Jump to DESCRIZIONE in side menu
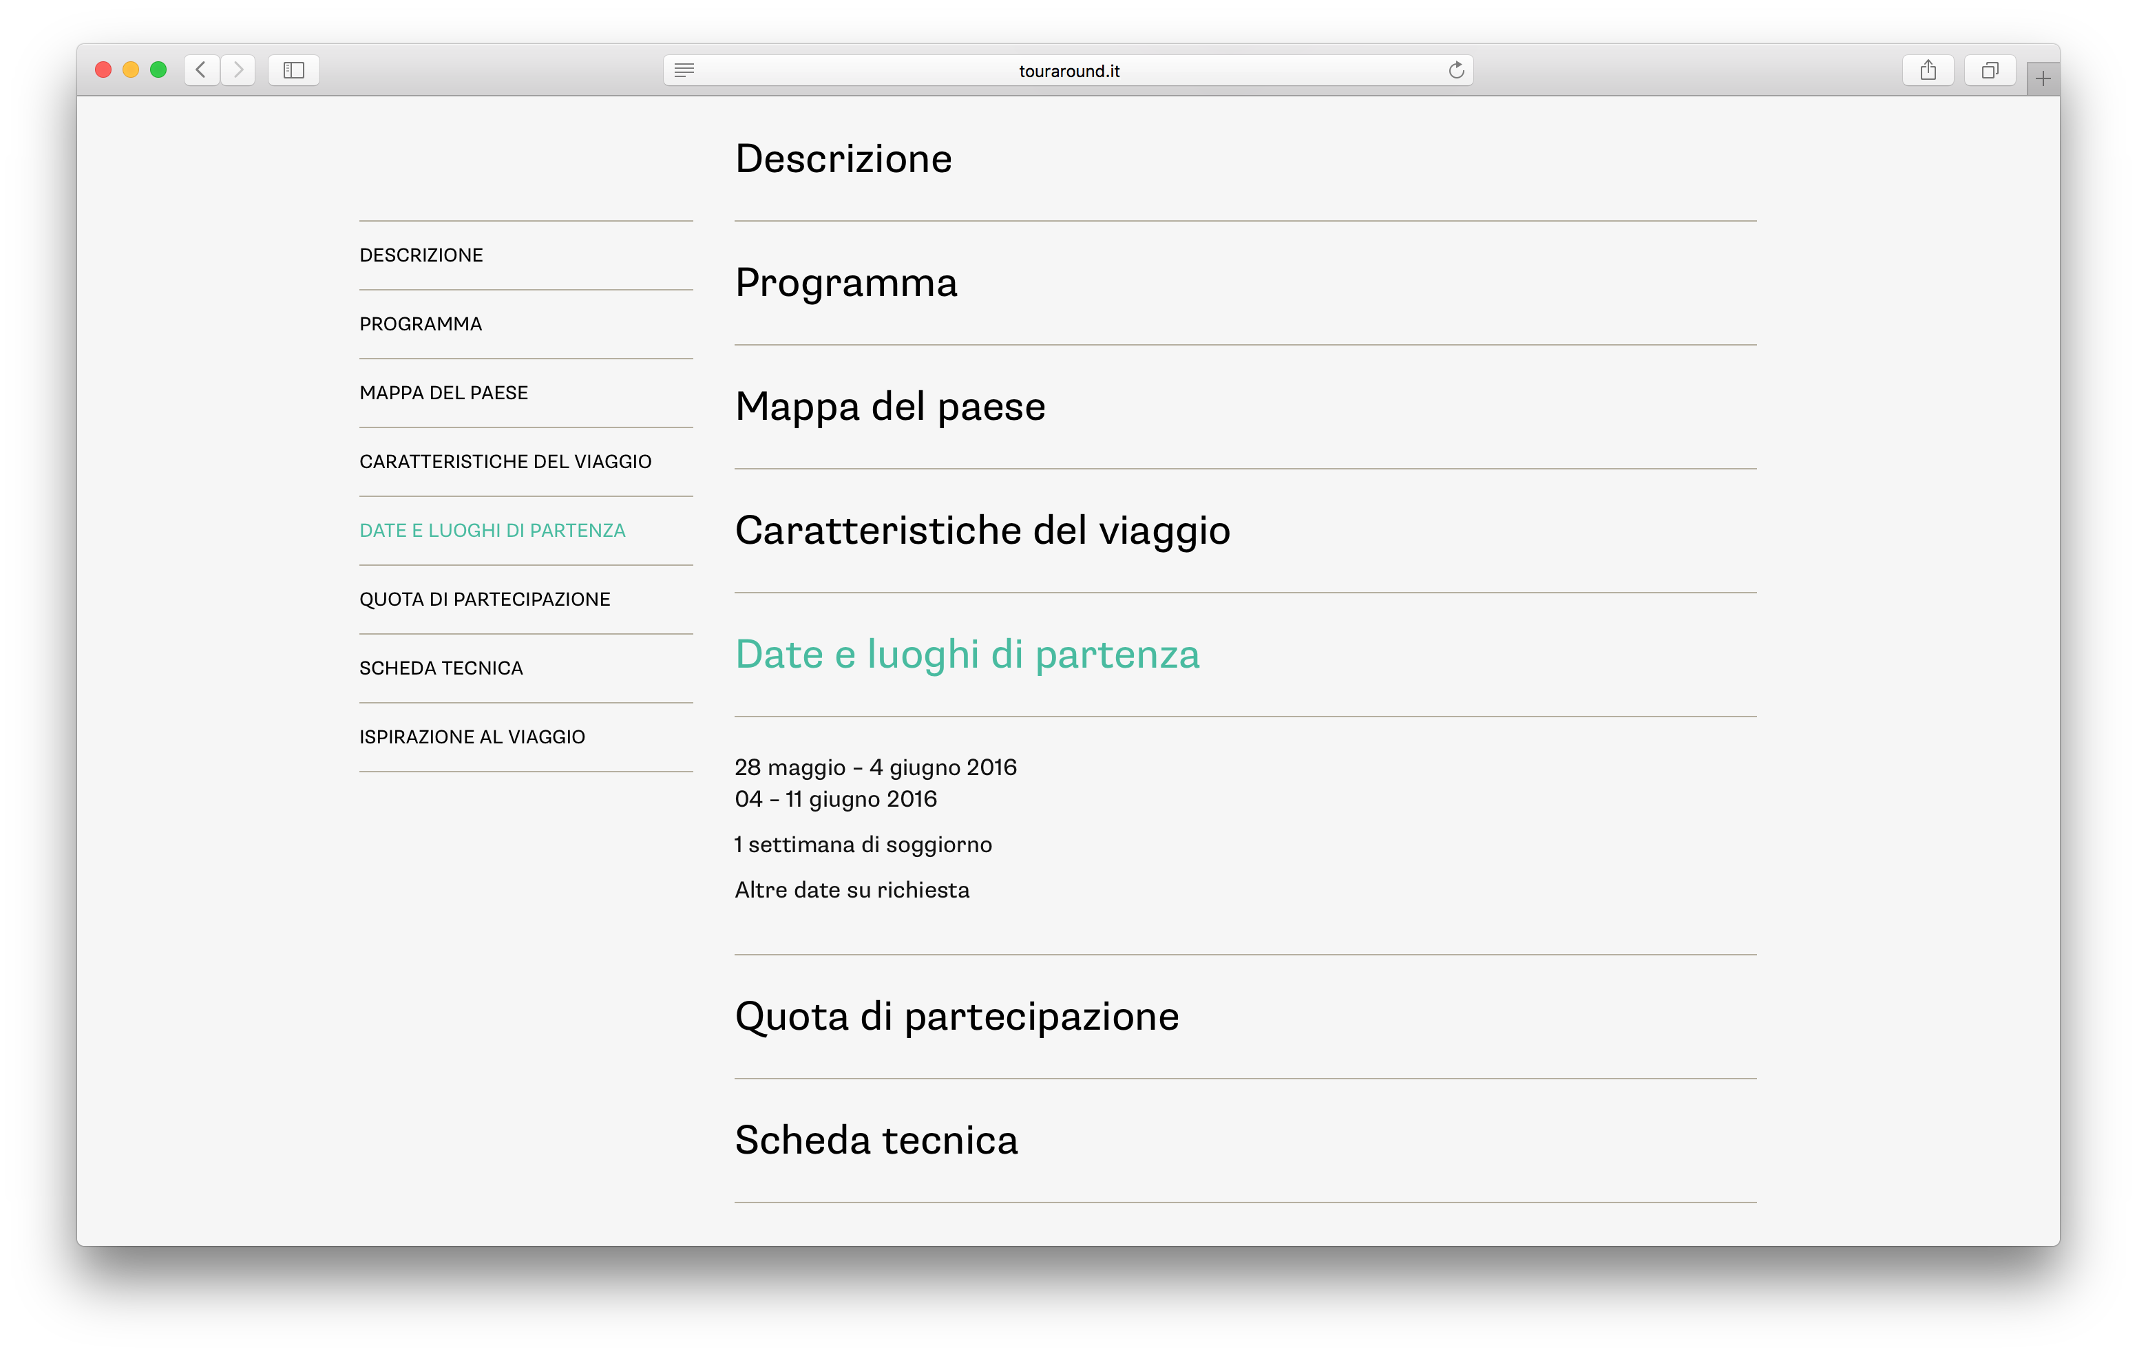Screen dimensions: 2137x1356 point(421,255)
